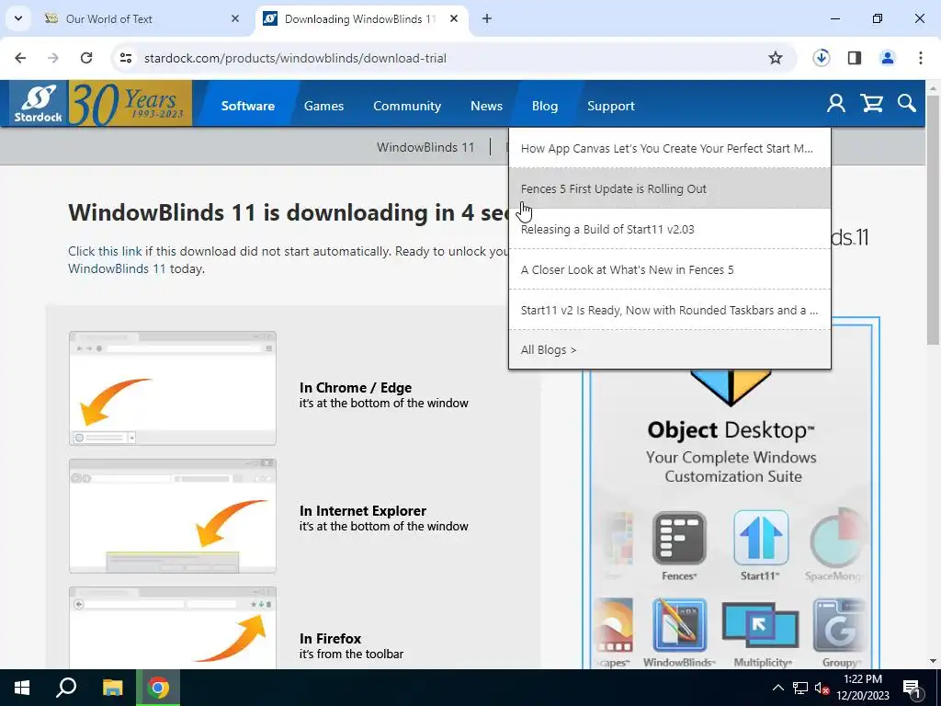This screenshot has width=941, height=706.
Task: Close the Downloading WindowBlinds tab
Action: click(x=454, y=18)
